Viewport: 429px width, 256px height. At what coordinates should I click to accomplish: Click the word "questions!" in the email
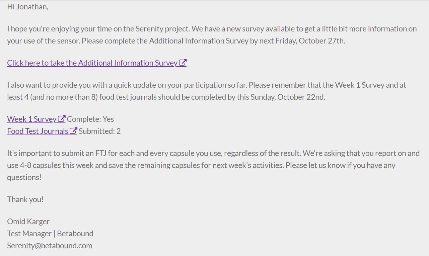click(24, 177)
